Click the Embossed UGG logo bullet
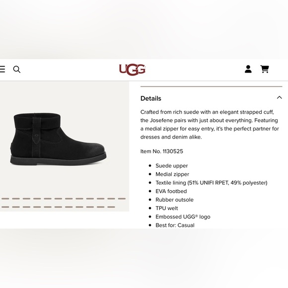 pos(183,216)
